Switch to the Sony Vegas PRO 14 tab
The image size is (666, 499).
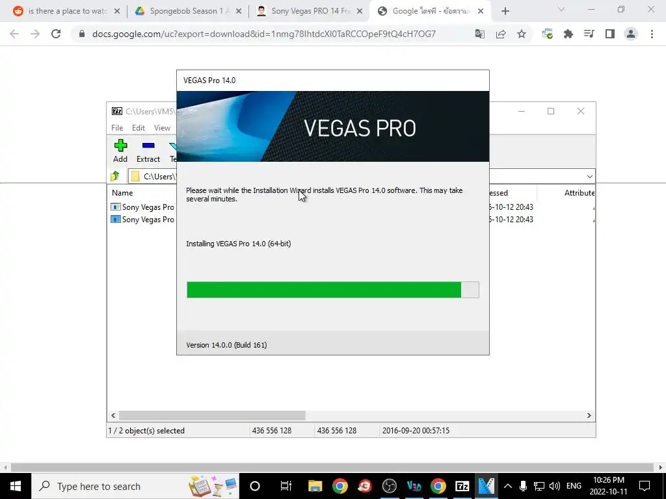310,11
